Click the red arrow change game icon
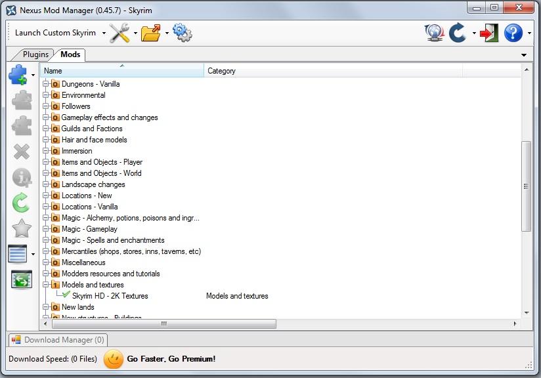541x378 pixels. pos(489,33)
